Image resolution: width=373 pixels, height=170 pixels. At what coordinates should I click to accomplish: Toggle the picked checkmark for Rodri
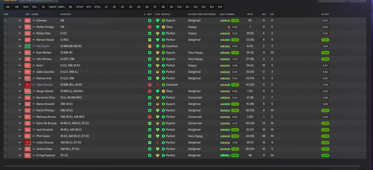coord(5,65)
